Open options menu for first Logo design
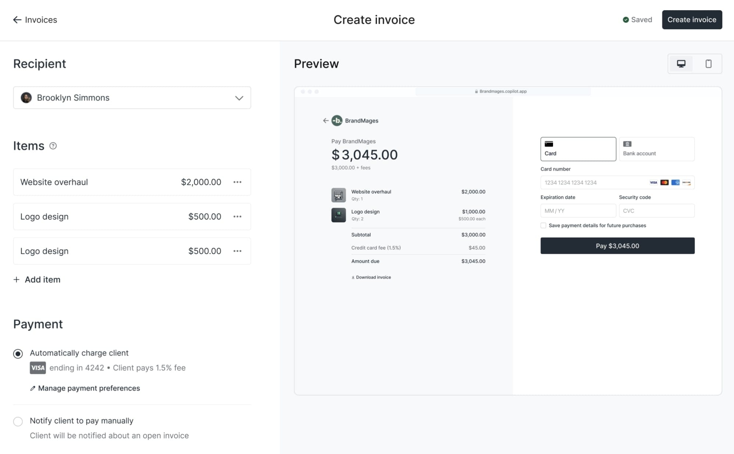 237,216
